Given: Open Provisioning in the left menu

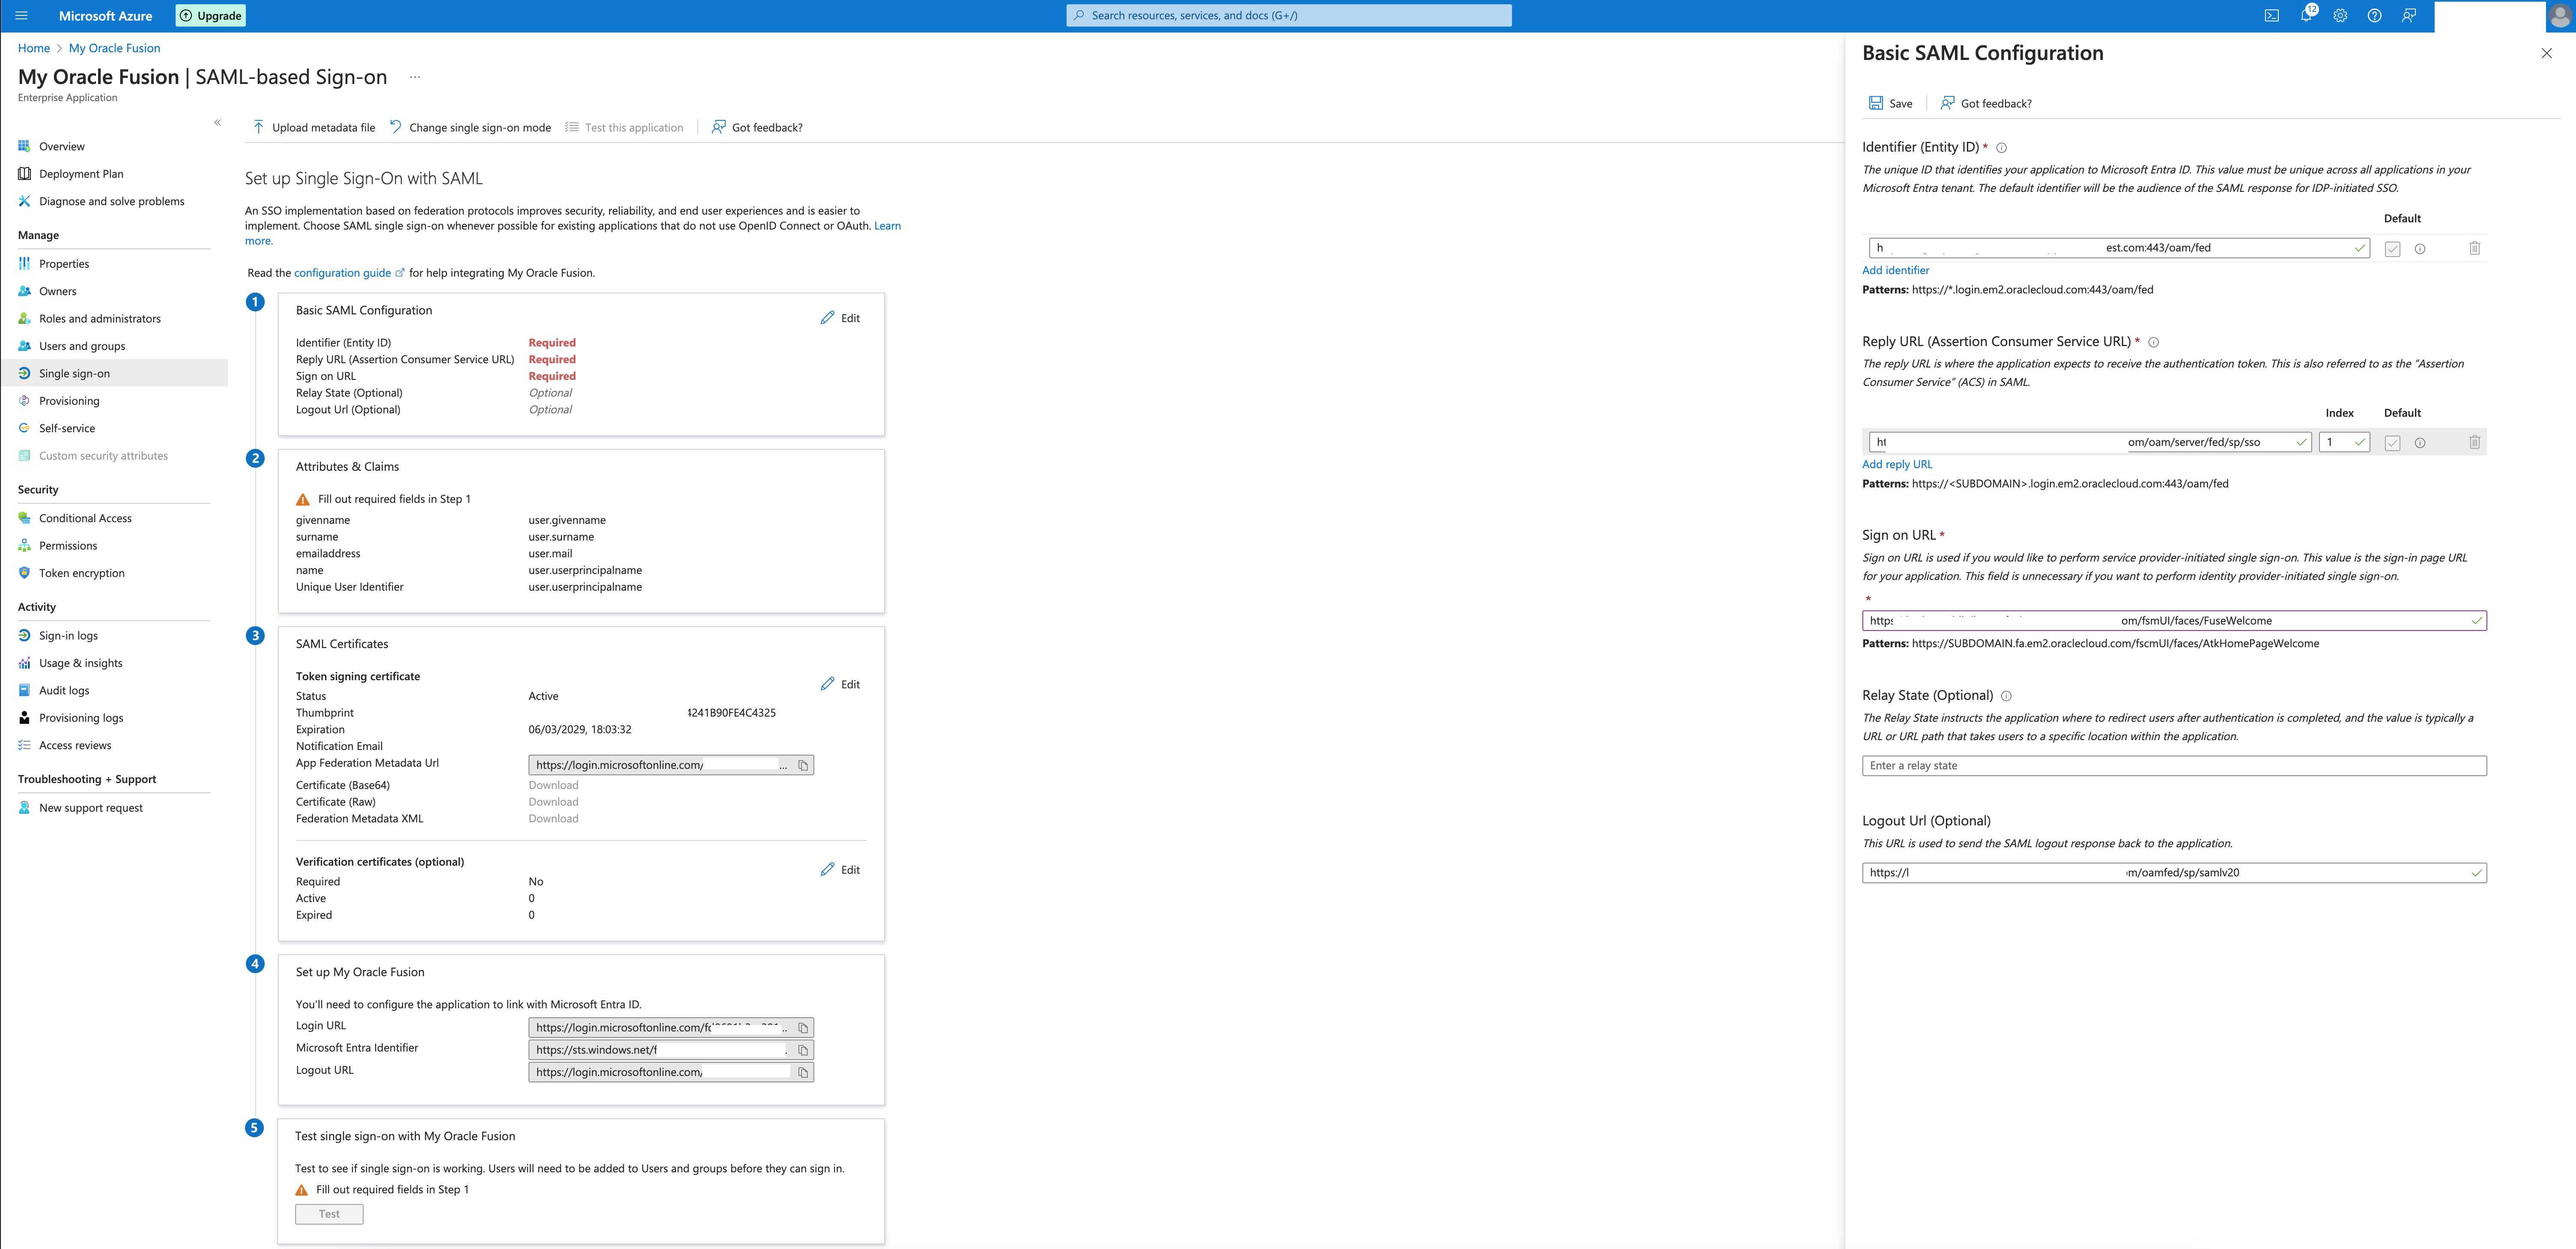Looking at the screenshot, I should click(69, 401).
